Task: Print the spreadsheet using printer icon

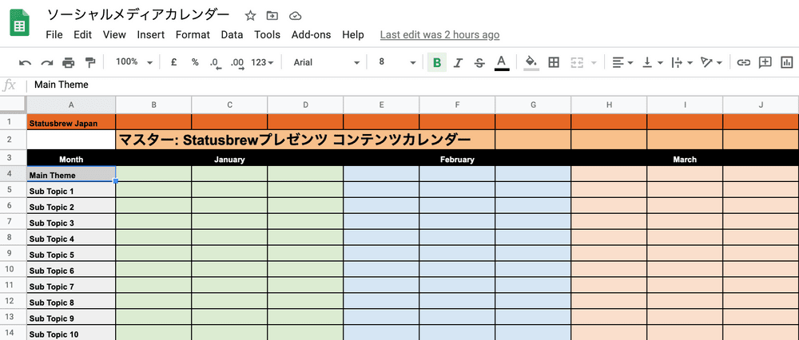Action: [x=69, y=62]
